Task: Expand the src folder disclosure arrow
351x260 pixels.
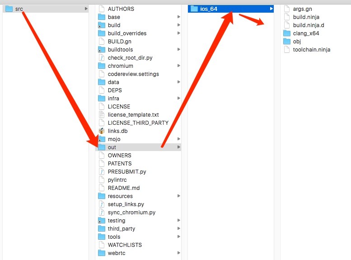Action: 86,9
